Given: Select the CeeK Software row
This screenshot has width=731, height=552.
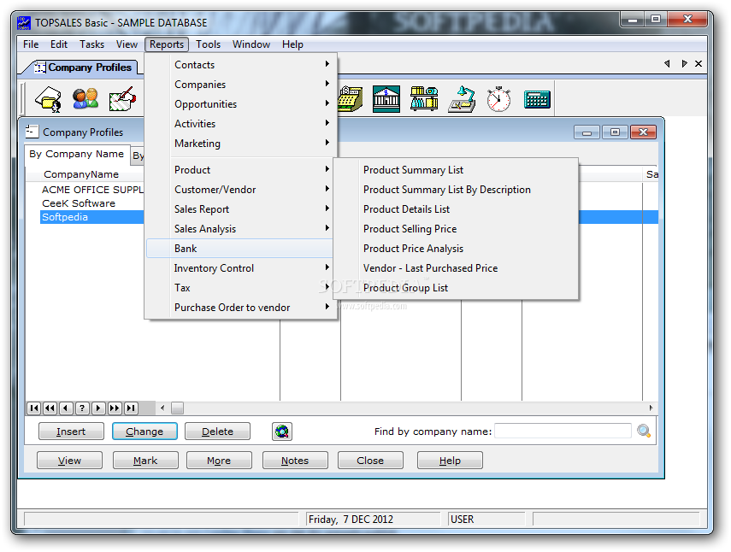Looking at the screenshot, I should (79, 203).
